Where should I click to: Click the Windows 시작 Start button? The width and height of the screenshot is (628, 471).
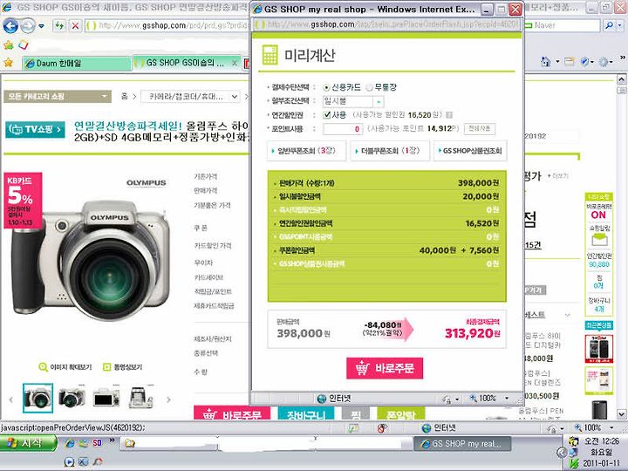pyautogui.click(x=29, y=443)
